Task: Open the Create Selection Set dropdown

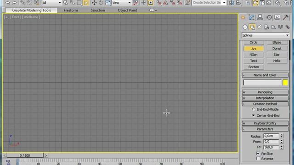Action: [x=209, y=3]
